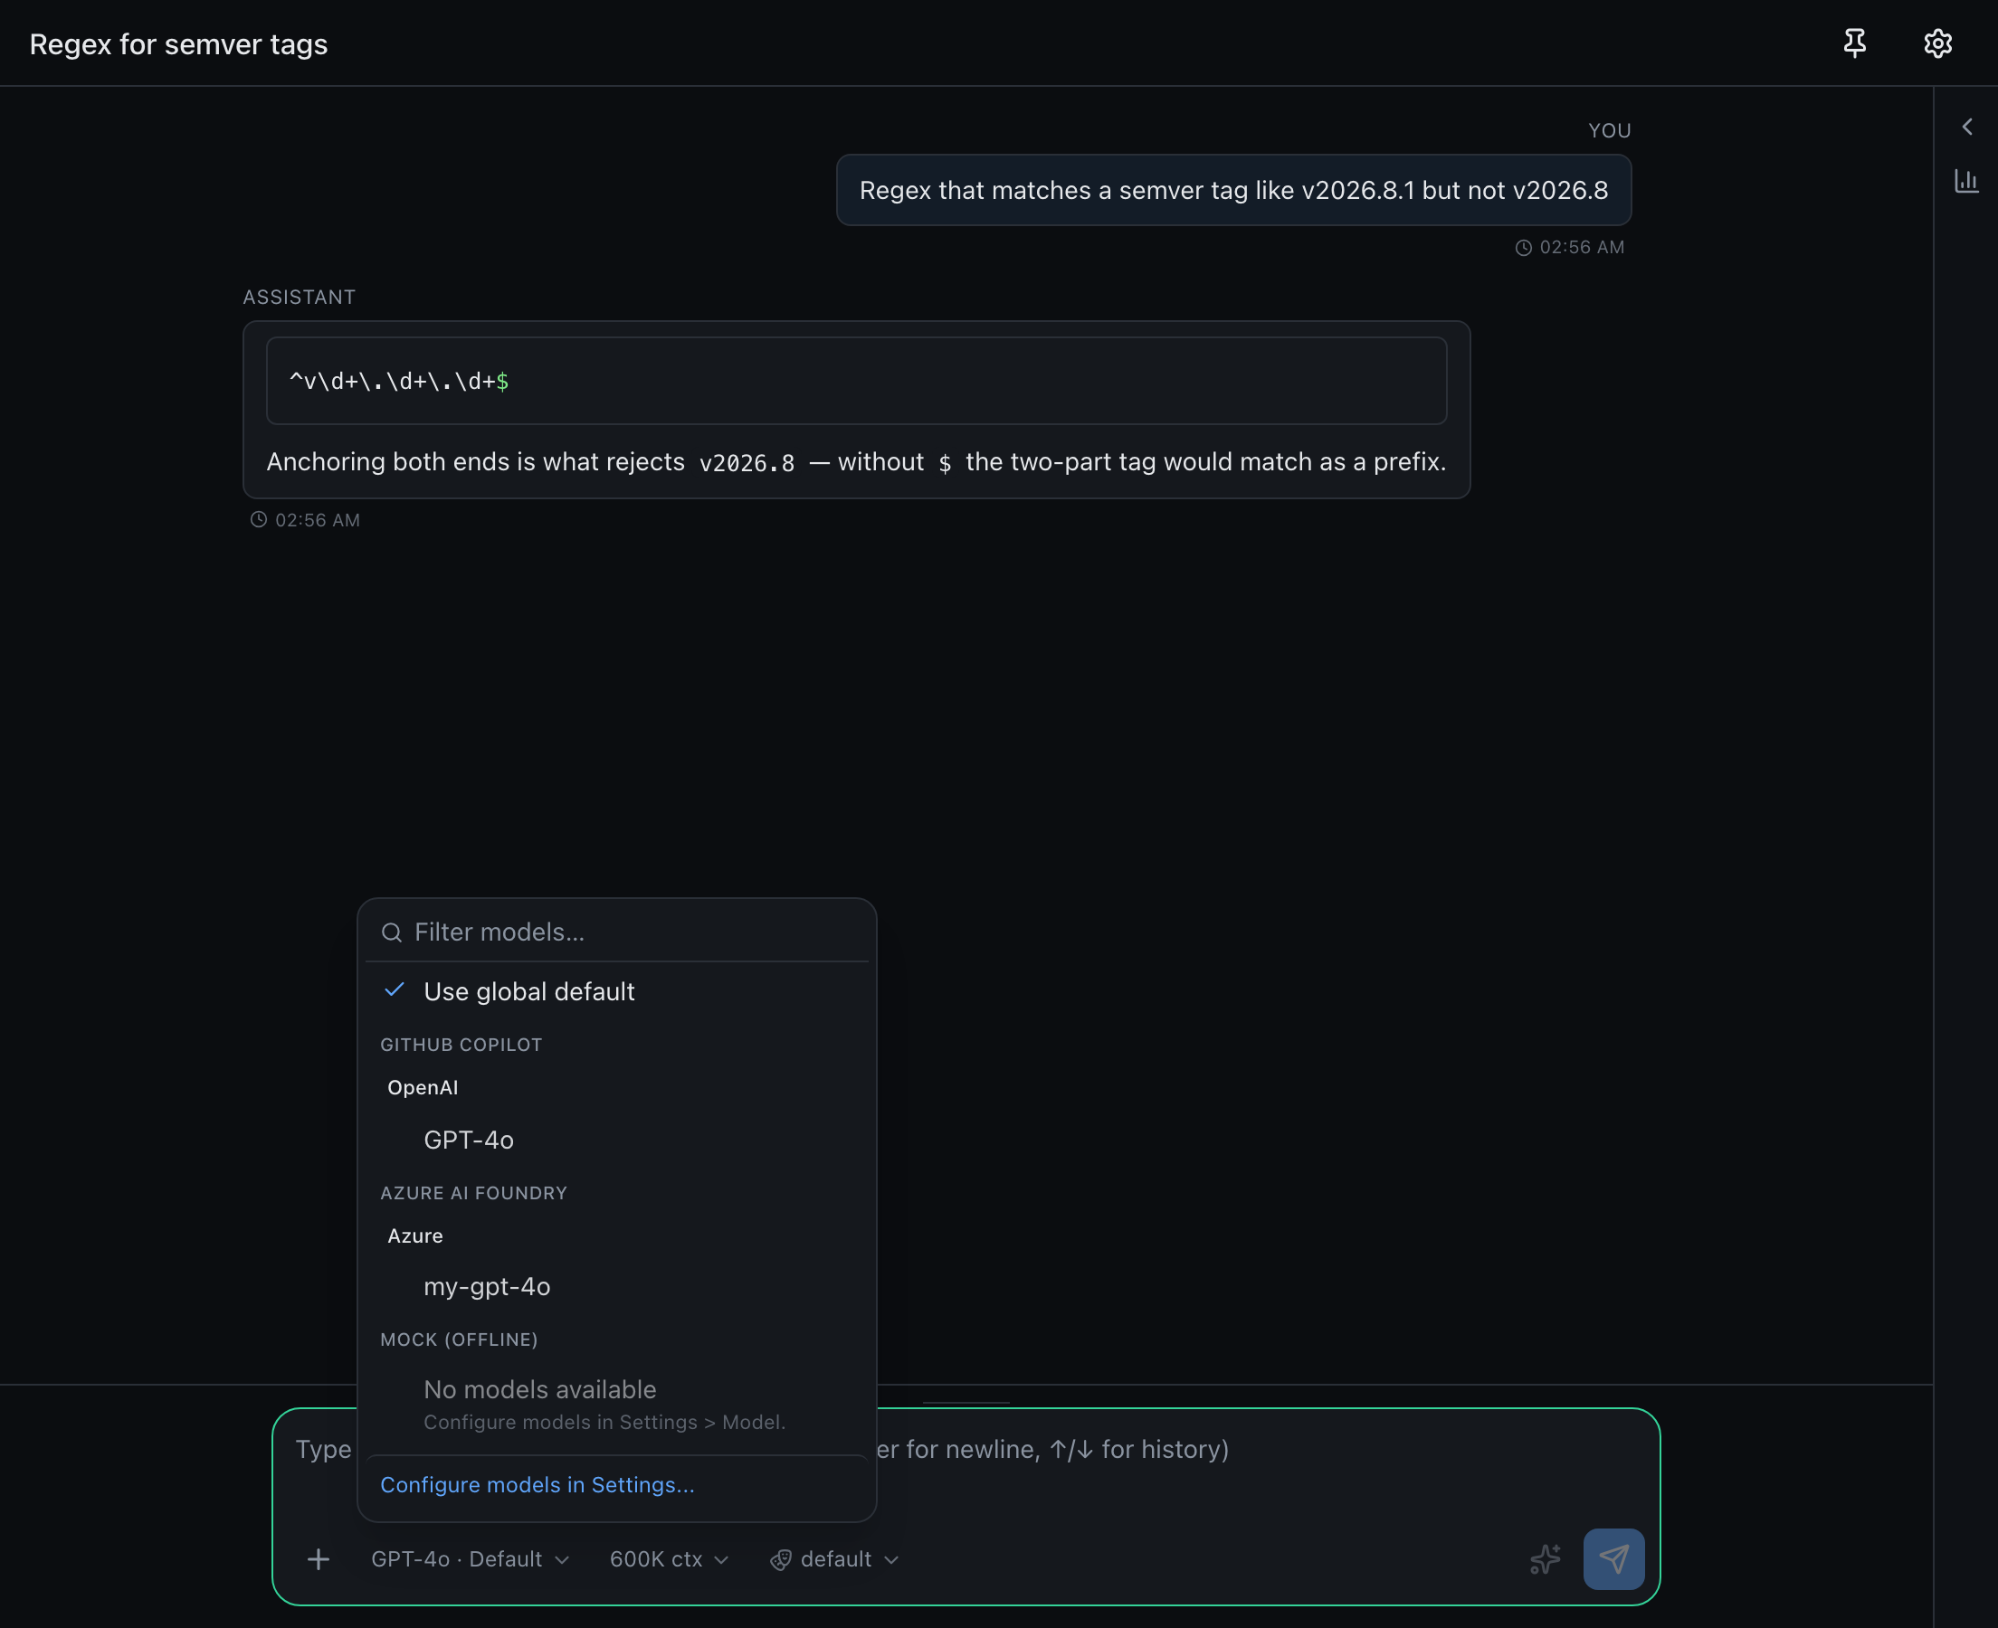This screenshot has width=1998, height=1628.
Task: Click the Configure models in Settings > Model hint
Action: (604, 1422)
